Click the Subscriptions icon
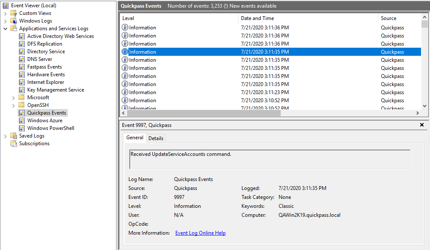430x250 pixels. [14, 144]
